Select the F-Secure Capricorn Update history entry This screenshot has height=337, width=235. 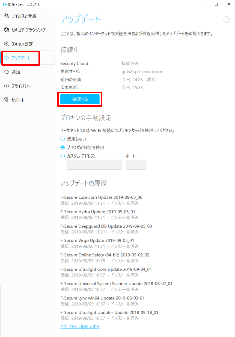tap(101, 200)
